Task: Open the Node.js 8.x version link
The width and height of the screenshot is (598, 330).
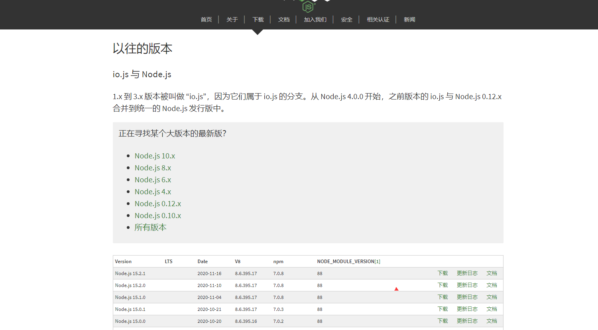Action: coord(153,168)
